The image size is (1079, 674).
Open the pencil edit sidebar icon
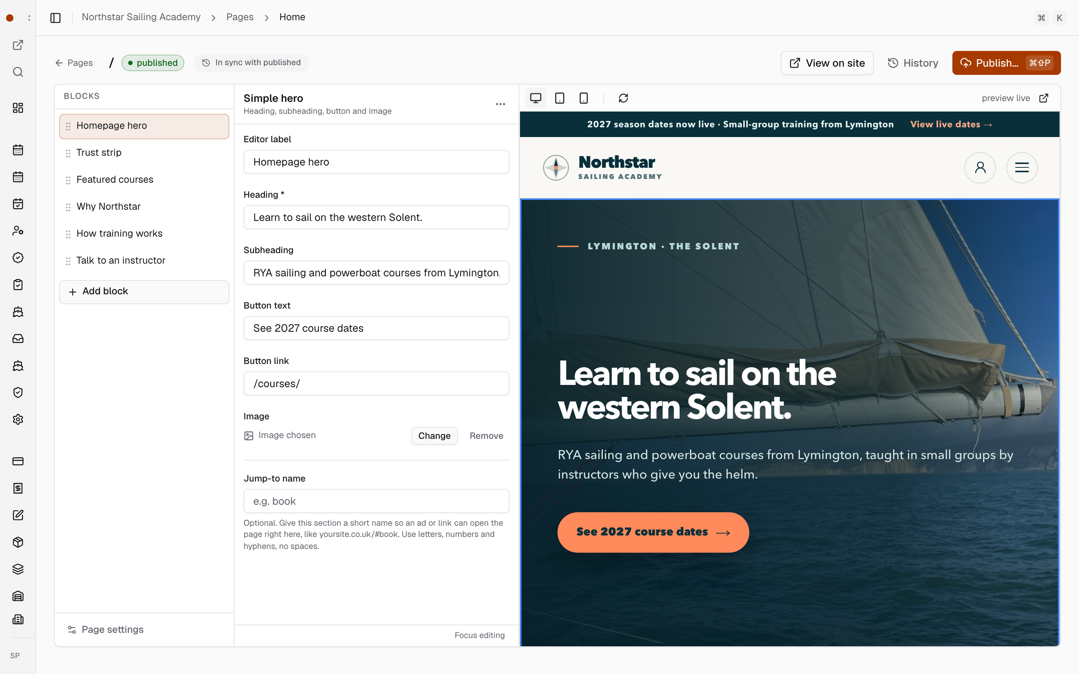[x=18, y=515]
